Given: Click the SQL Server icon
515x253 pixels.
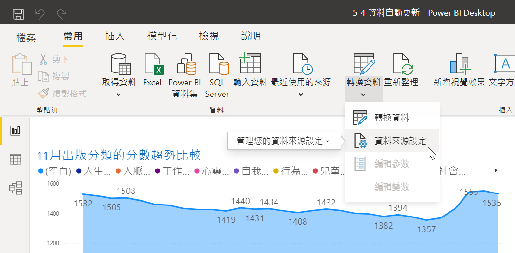Looking at the screenshot, I should coord(219,64).
